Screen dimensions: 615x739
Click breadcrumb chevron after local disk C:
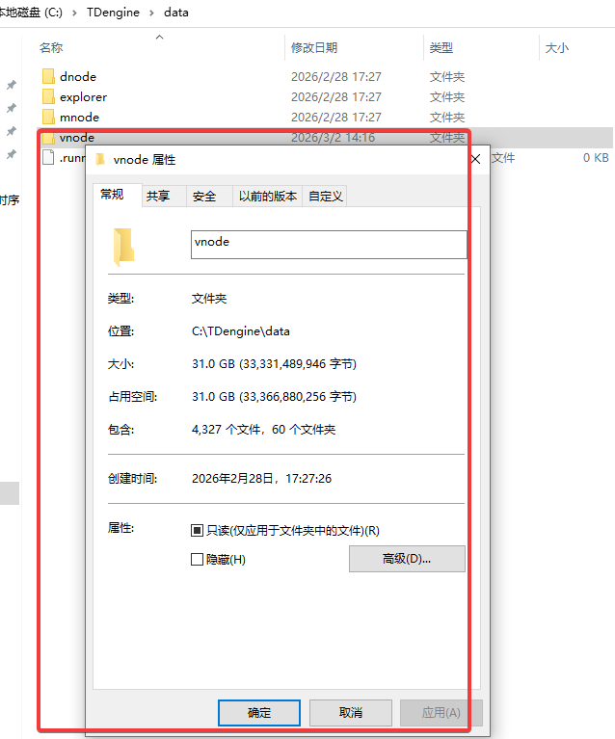click(74, 13)
